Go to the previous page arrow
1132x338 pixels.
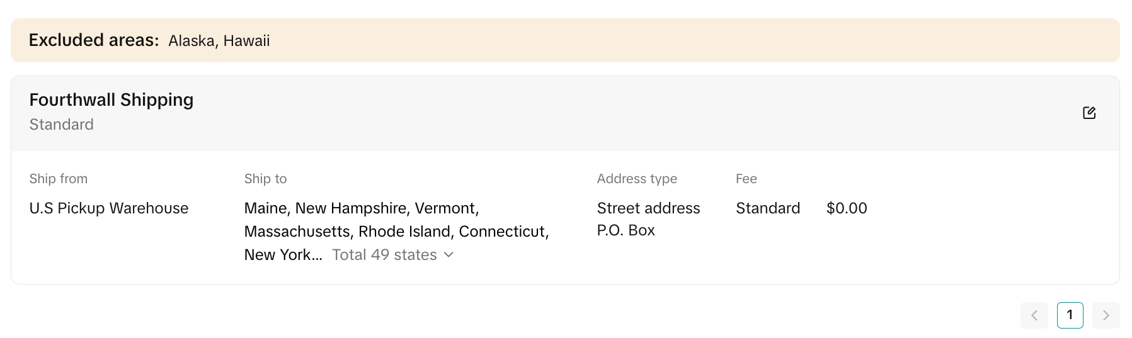pos(1034,315)
